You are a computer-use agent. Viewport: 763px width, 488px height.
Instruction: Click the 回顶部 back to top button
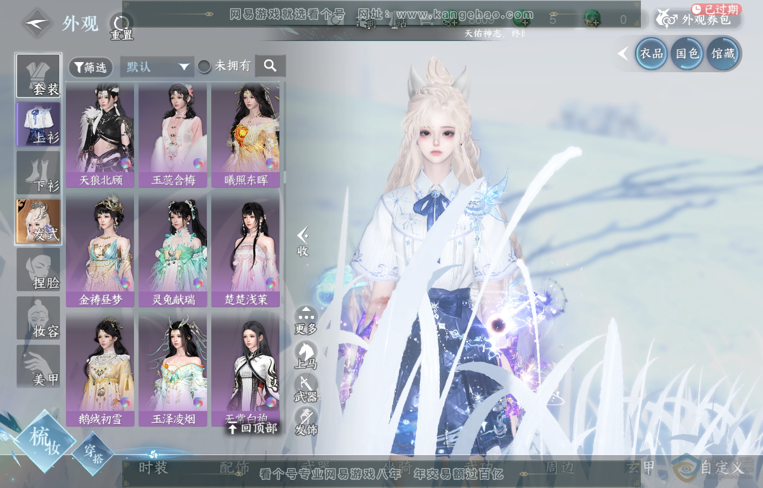coord(252,428)
